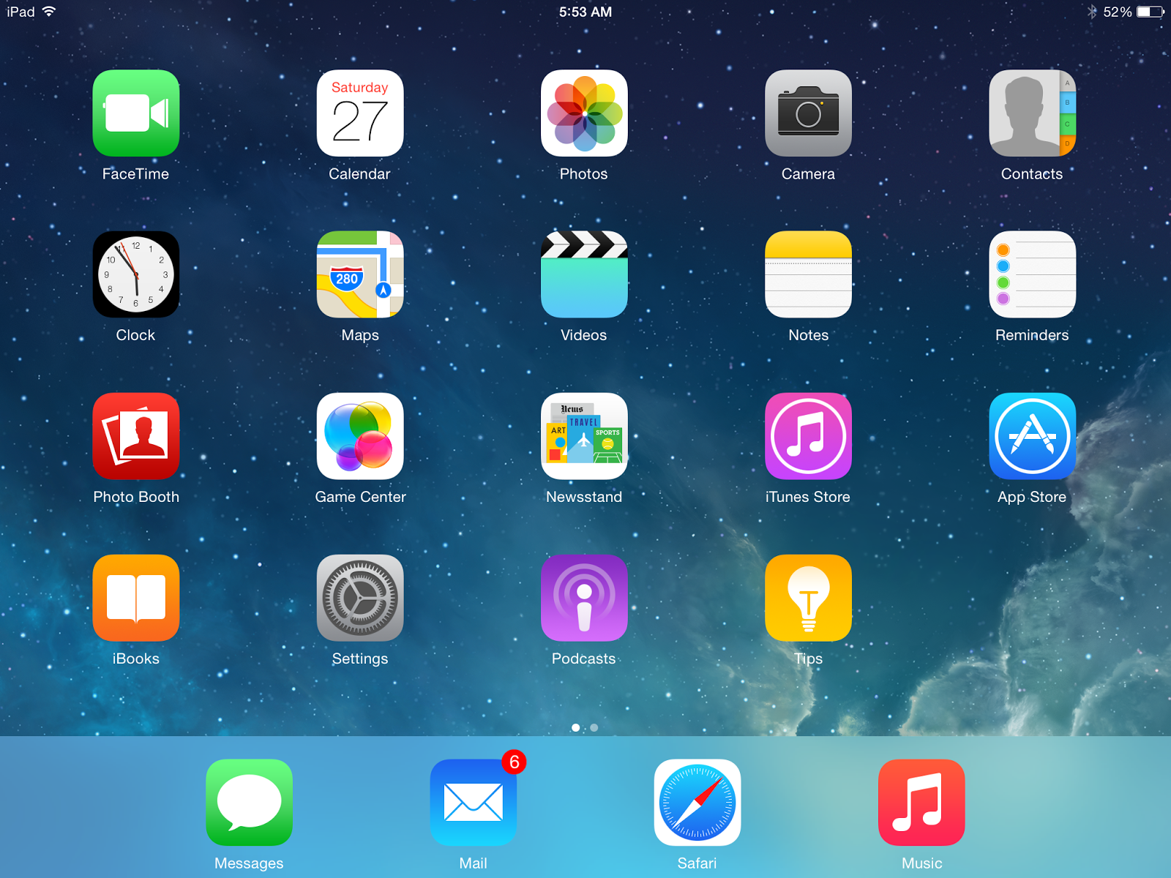
Task: Launch Calendar showing Saturday 27
Action: coord(360,113)
